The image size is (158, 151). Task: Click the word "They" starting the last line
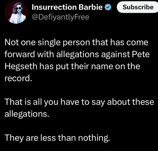click(x=14, y=138)
